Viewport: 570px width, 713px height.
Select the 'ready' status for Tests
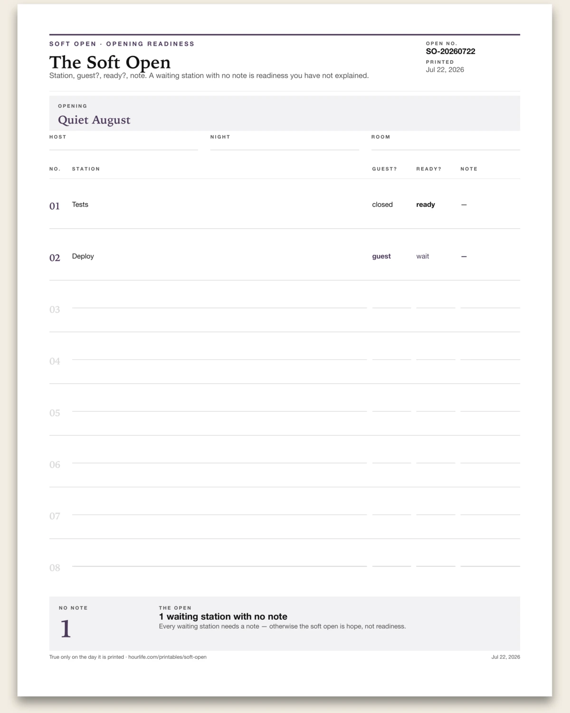(x=426, y=204)
